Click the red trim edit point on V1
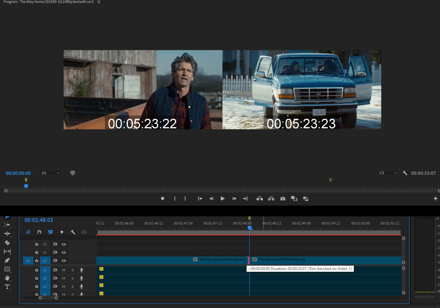 point(248,261)
